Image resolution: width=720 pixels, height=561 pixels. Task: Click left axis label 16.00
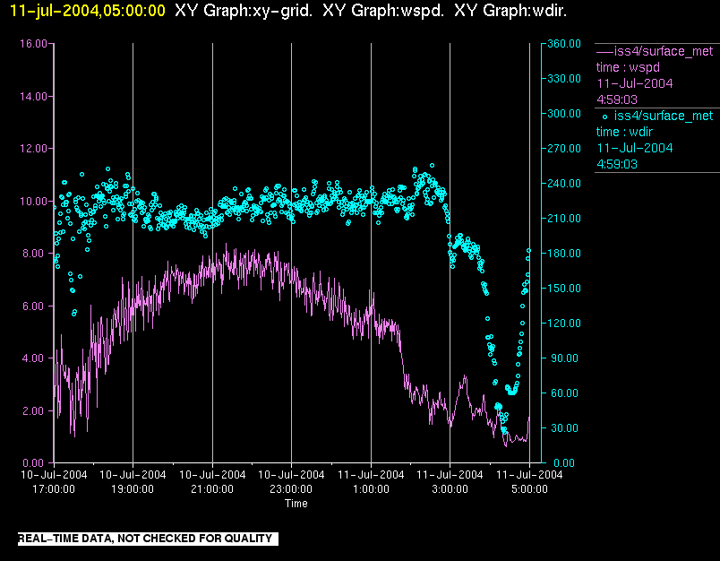coord(33,44)
